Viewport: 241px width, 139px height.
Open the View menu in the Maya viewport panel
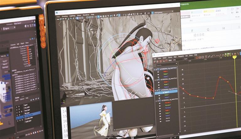[58, 17]
